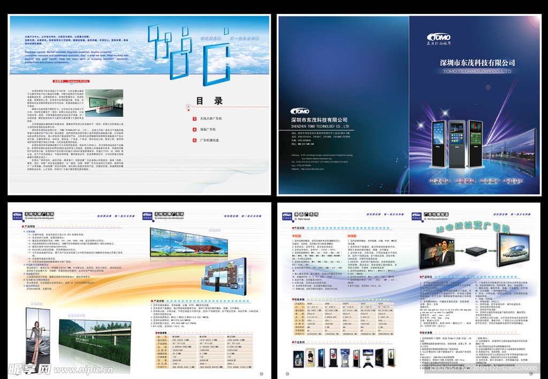
Task: Select SHENZHEN TOMO TECHNOLOGY CO., LTD line
Action: (320, 126)
